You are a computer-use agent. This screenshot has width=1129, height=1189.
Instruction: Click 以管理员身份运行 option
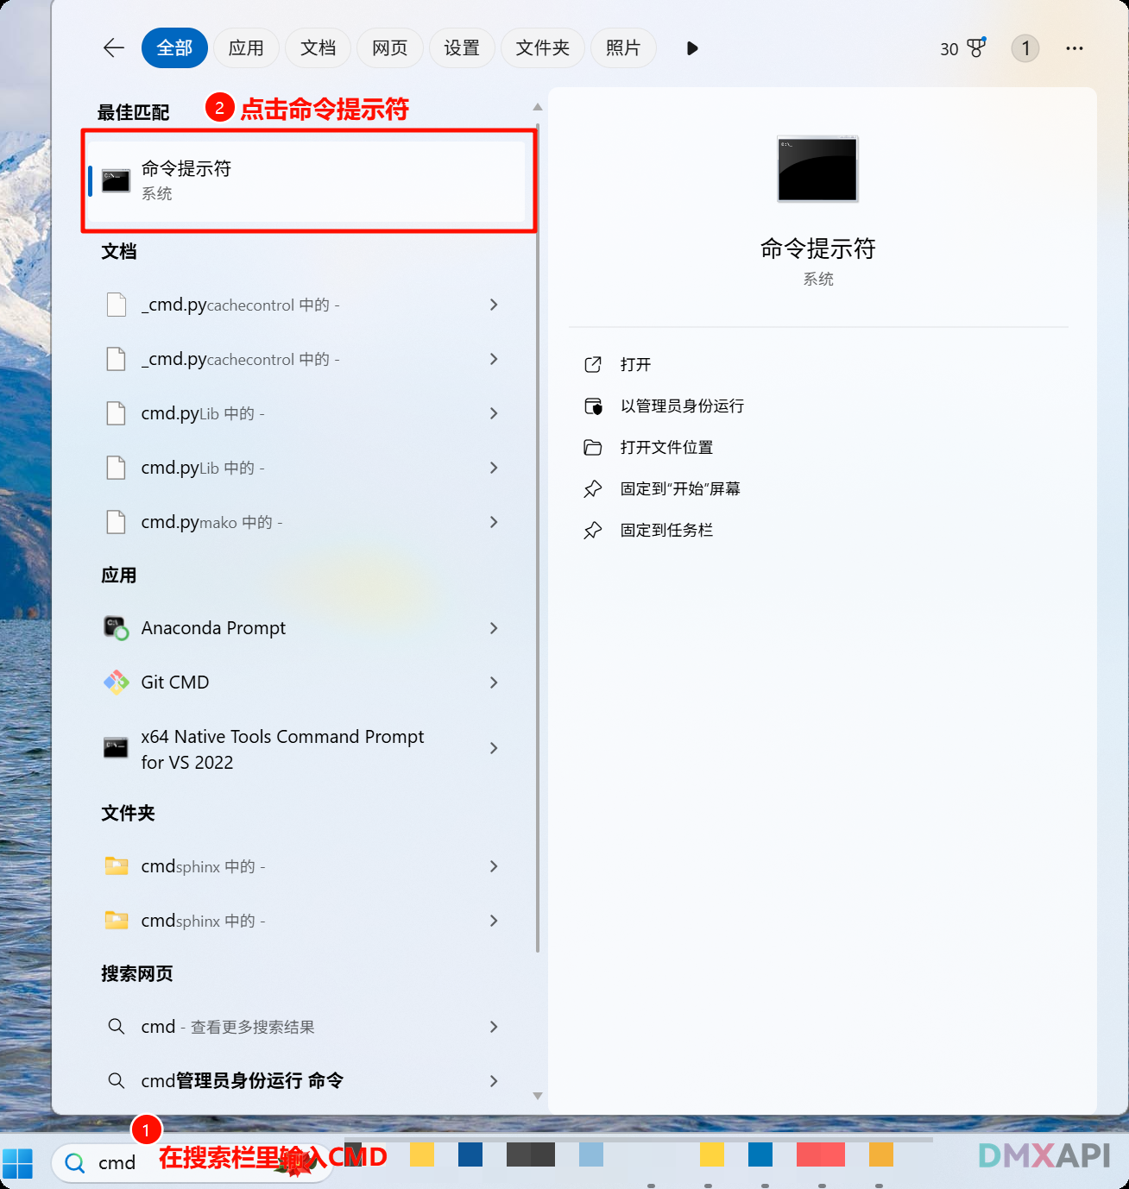click(681, 406)
